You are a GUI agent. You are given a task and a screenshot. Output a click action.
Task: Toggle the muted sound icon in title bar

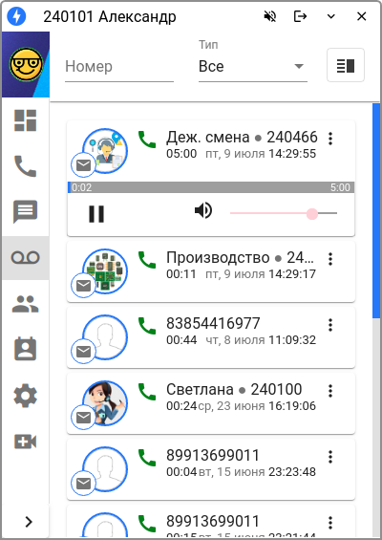(x=270, y=16)
